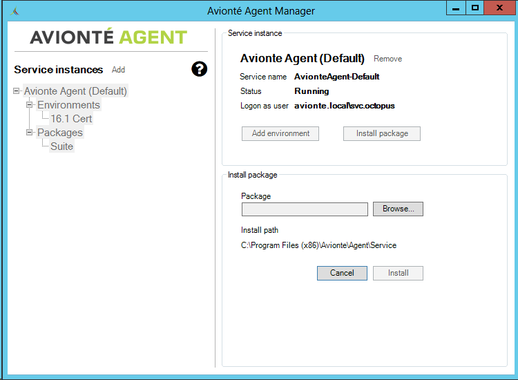Click the Running status value
518x380 pixels.
(x=311, y=91)
